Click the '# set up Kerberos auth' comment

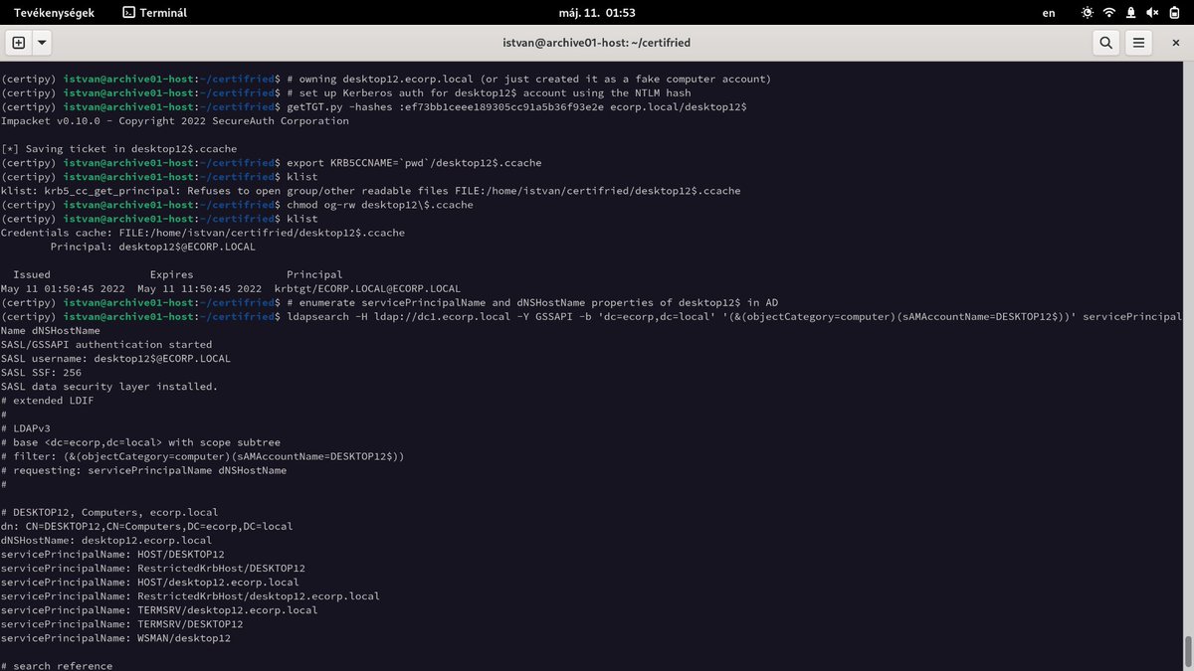(x=489, y=92)
